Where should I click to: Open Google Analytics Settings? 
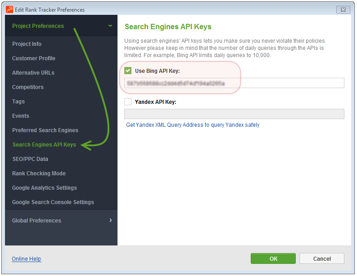coord(45,188)
